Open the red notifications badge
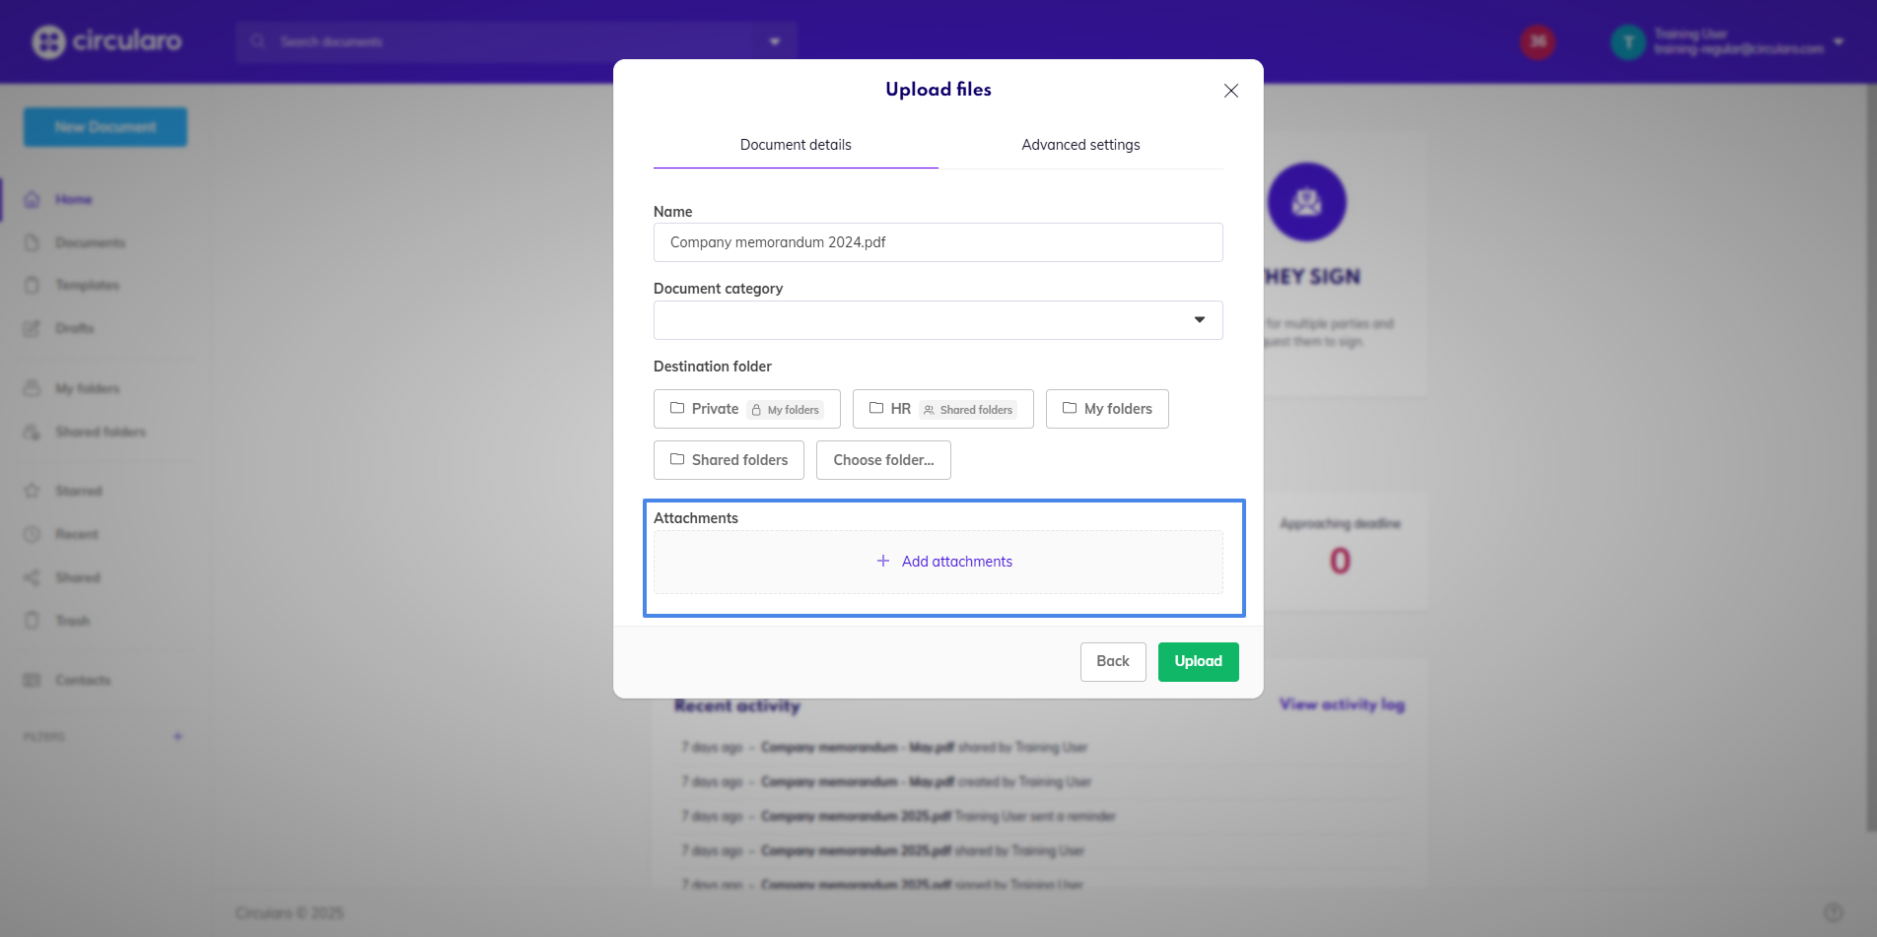 (x=1537, y=41)
